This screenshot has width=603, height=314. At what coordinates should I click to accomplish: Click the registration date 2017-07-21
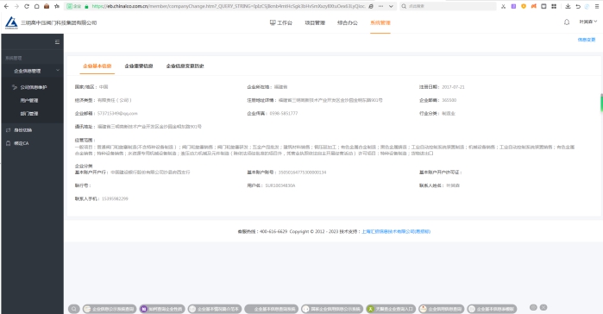453,87
